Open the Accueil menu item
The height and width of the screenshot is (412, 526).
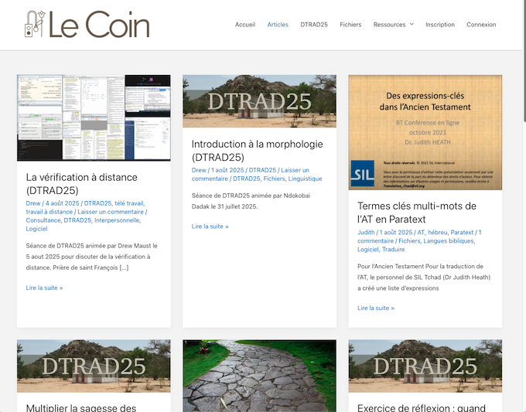[x=245, y=25]
